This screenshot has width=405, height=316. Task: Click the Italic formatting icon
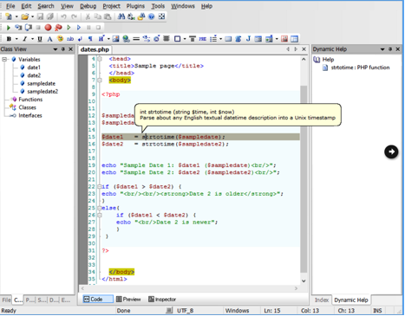[25, 39]
